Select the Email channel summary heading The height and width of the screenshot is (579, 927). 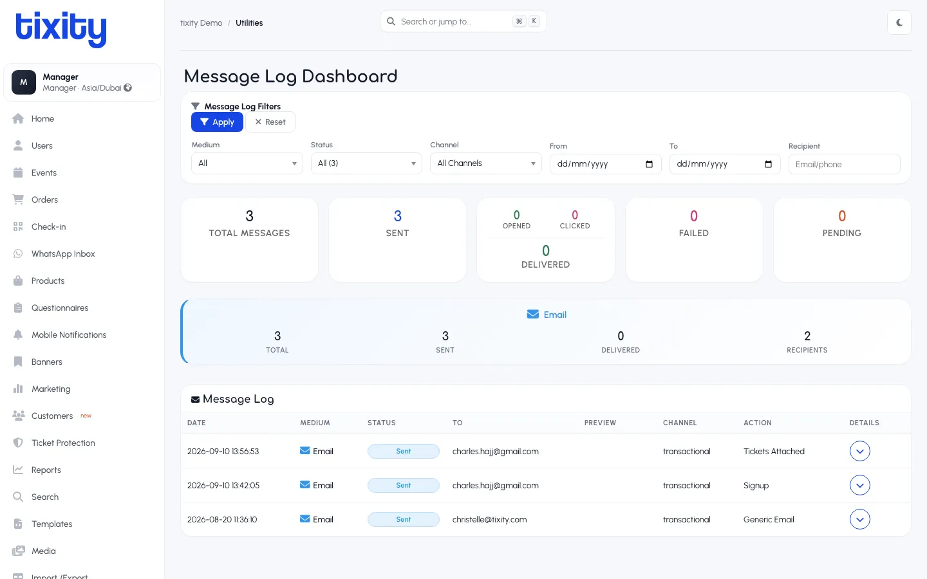point(547,315)
